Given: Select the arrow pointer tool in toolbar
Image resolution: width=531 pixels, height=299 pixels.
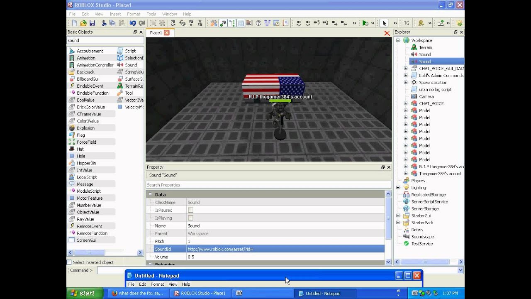Looking at the screenshot, I should pos(384,23).
